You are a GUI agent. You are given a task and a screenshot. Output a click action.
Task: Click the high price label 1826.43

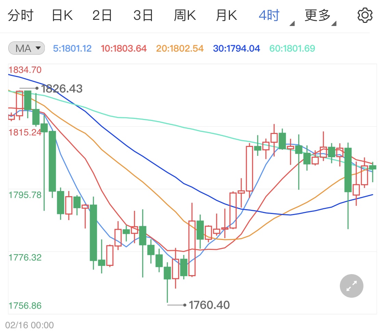(62, 89)
